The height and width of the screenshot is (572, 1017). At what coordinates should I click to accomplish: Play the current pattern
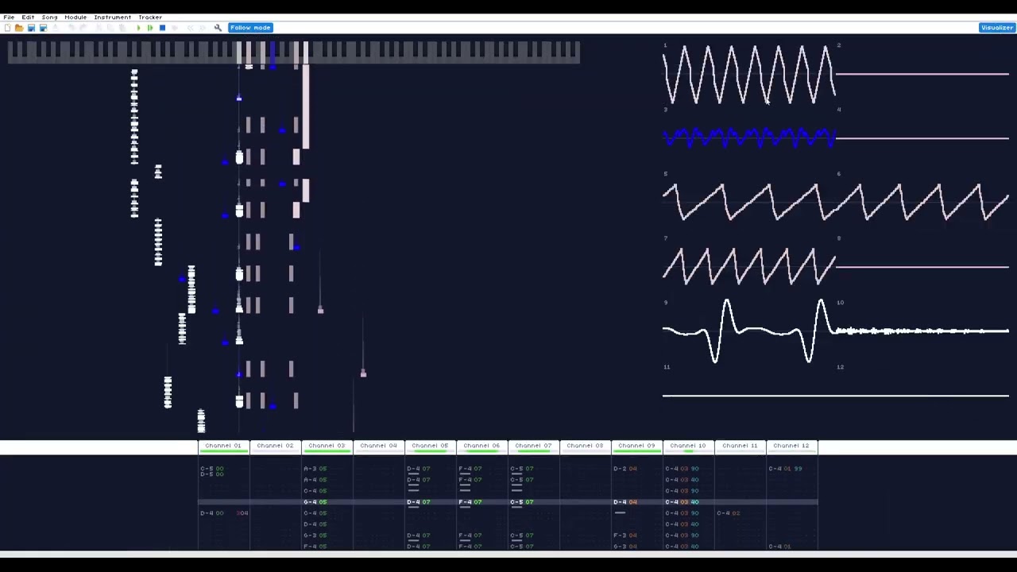pyautogui.click(x=150, y=28)
